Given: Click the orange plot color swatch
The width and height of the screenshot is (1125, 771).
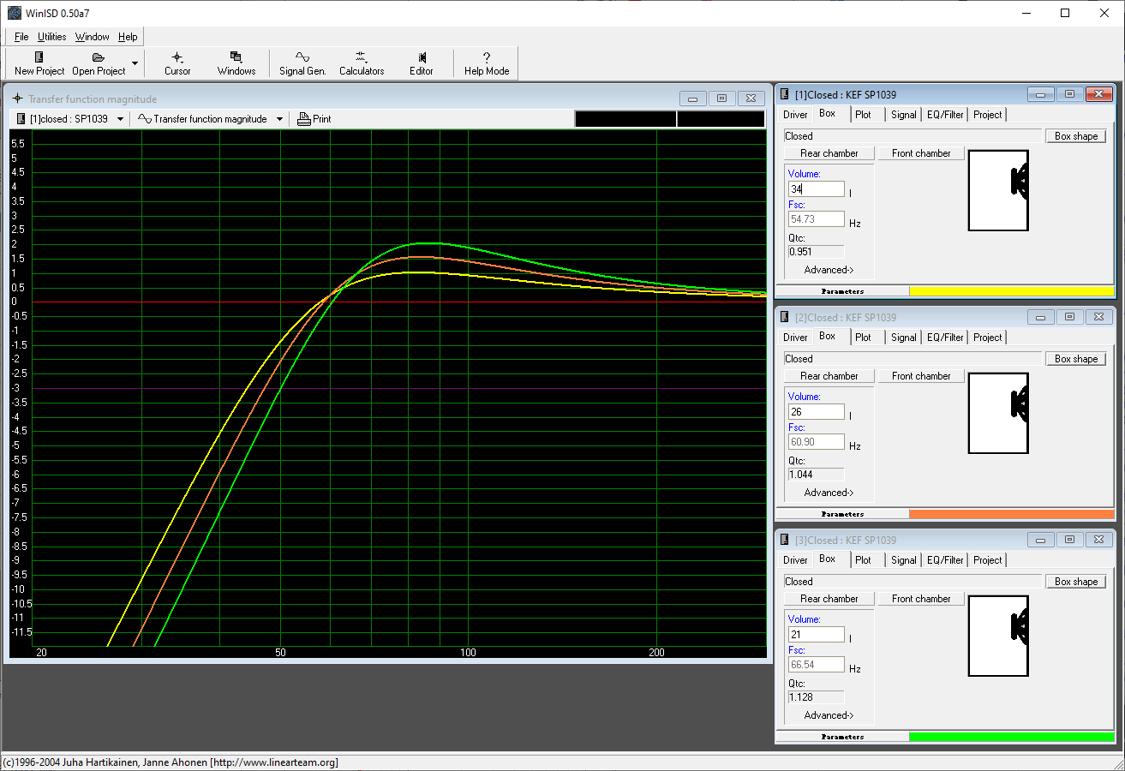Looking at the screenshot, I should pyautogui.click(x=1011, y=514).
